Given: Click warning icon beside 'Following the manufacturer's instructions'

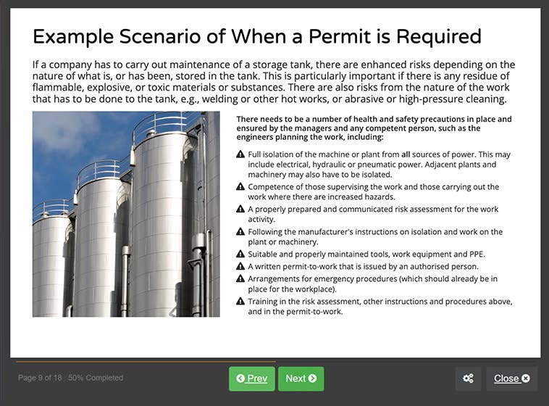Looking at the screenshot, I should click(x=240, y=232).
